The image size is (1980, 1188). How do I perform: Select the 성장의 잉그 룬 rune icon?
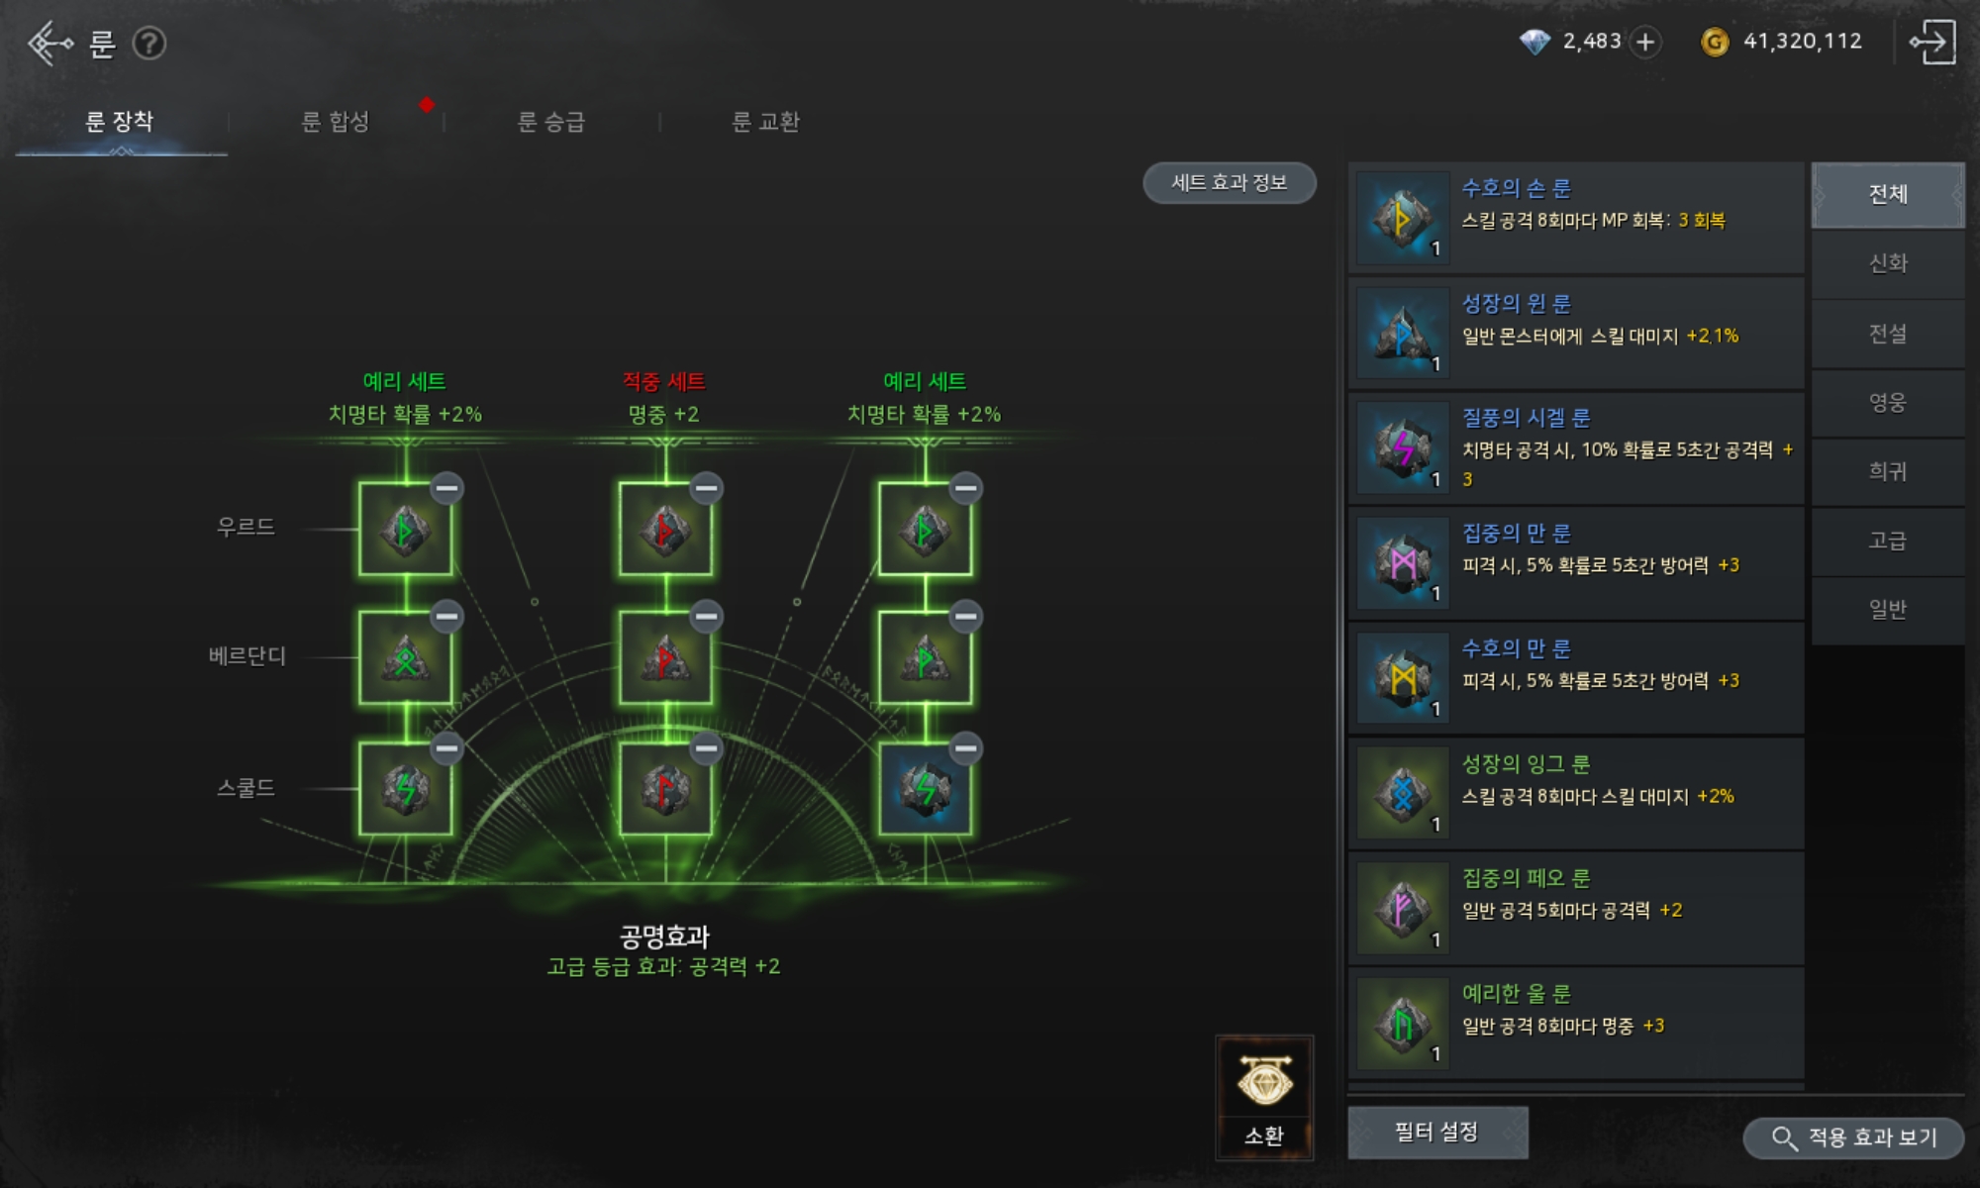1403,793
